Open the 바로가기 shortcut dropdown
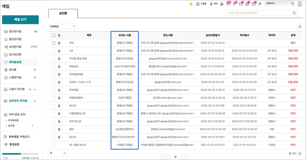The height and width of the screenshot is (160, 306). click(279, 4)
